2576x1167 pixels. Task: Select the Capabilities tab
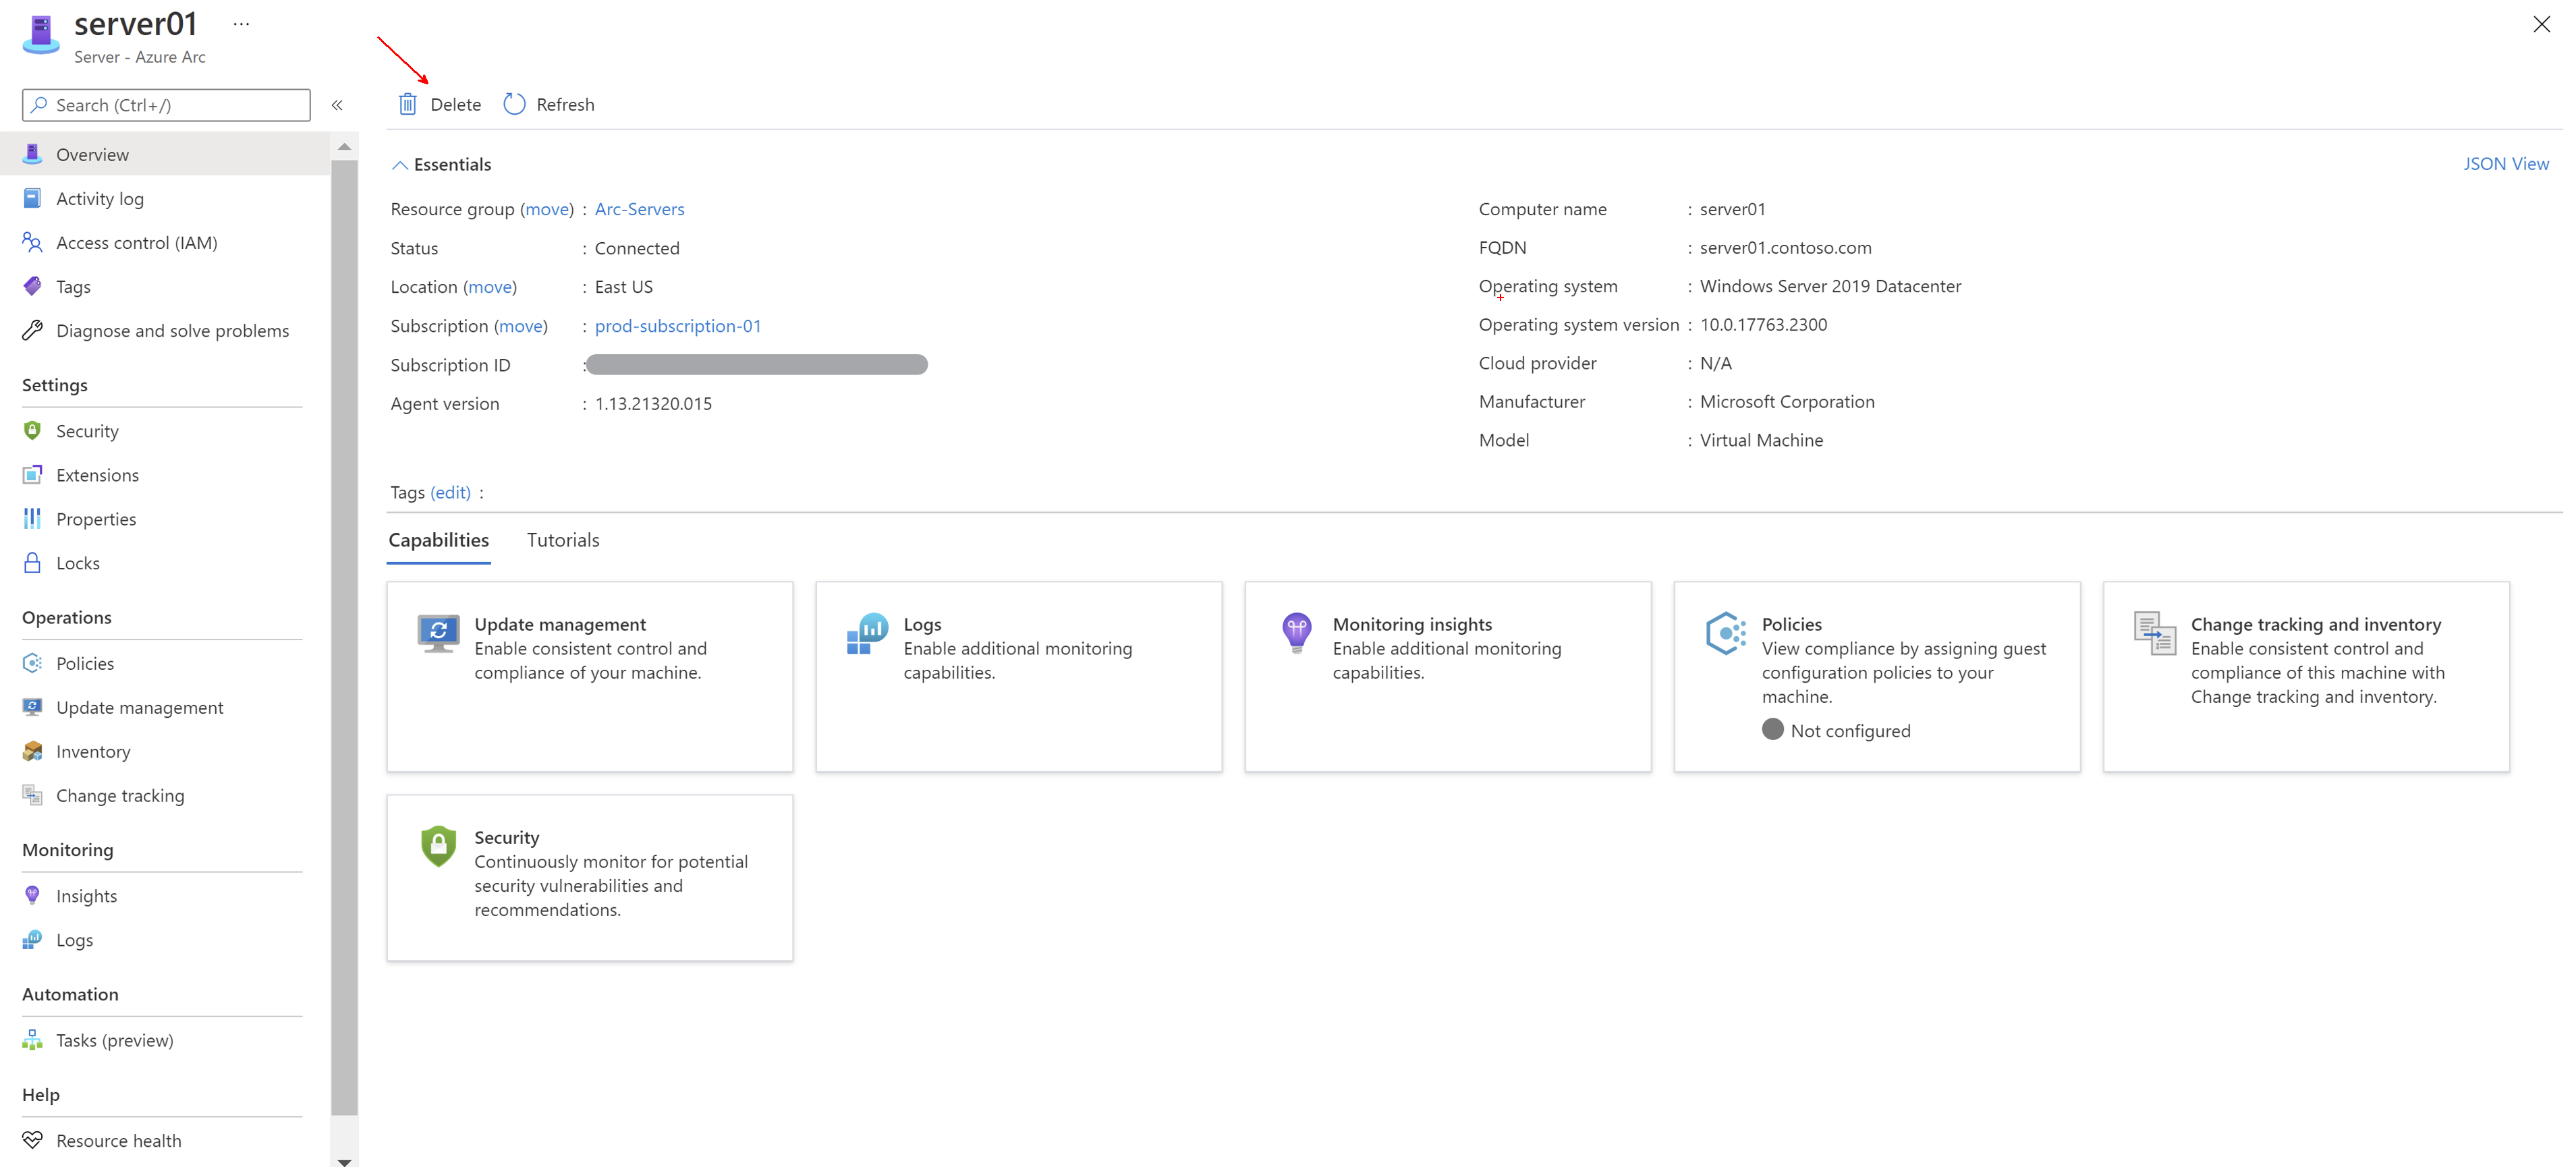coord(438,540)
